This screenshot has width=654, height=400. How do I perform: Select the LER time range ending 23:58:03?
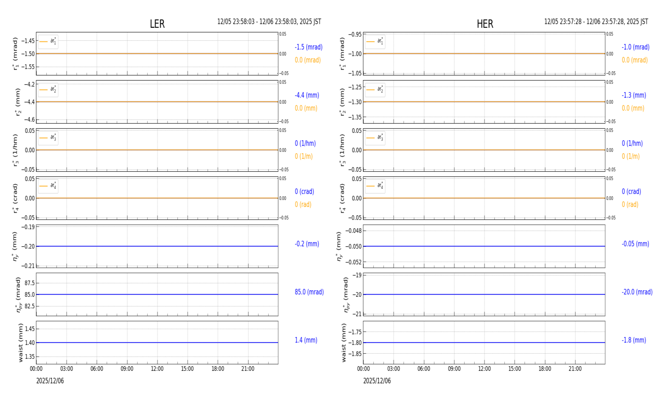pyautogui.click(x=269, y=22)
